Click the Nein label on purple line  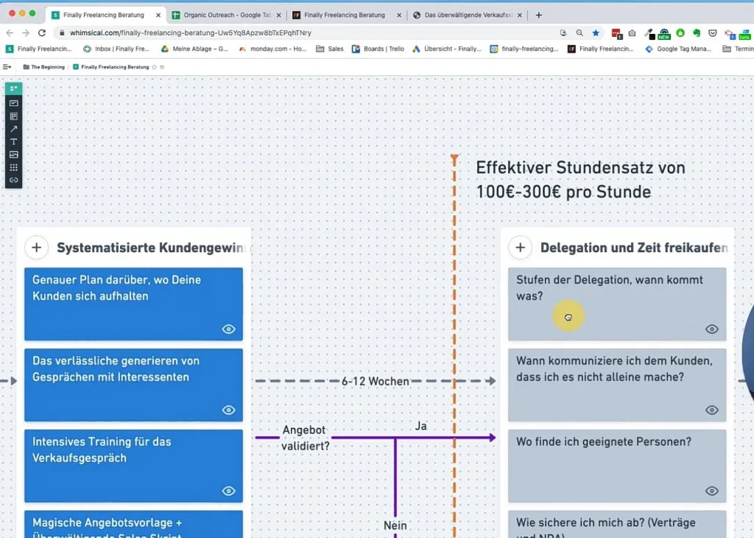click(395, 525)
